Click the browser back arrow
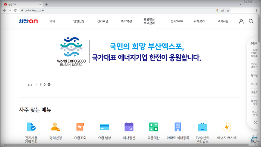 (x=4, y=10)
